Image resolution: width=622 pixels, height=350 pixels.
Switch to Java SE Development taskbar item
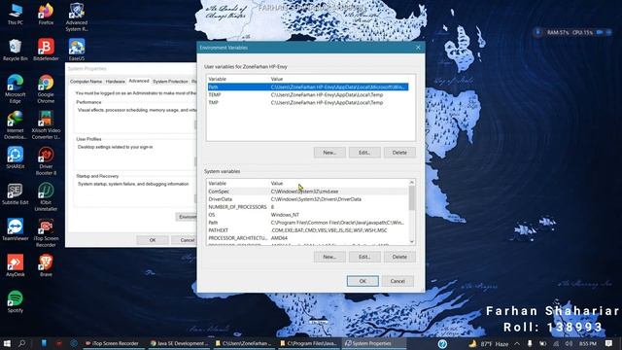pyautogui.click(x=179, y=343)
